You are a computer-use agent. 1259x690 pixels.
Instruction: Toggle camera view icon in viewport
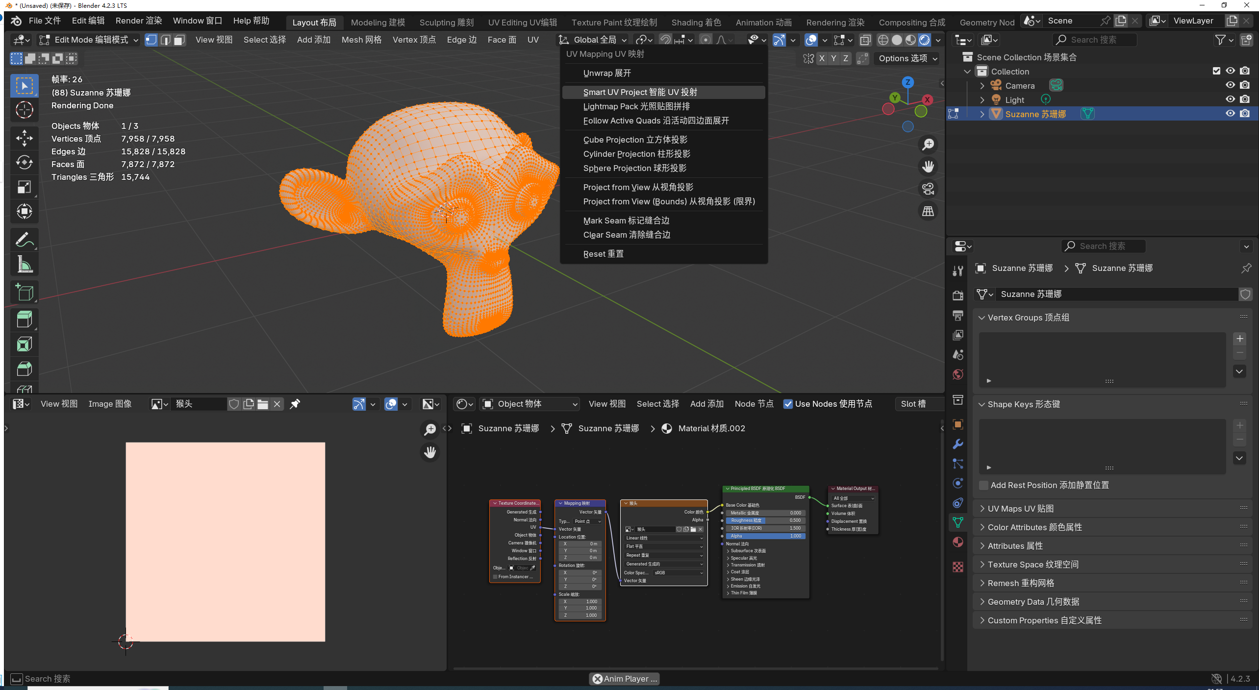[928, 189]
